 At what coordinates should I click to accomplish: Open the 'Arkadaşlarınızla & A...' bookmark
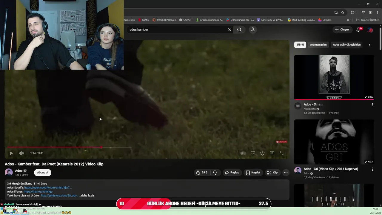click(x=210, y=20)
